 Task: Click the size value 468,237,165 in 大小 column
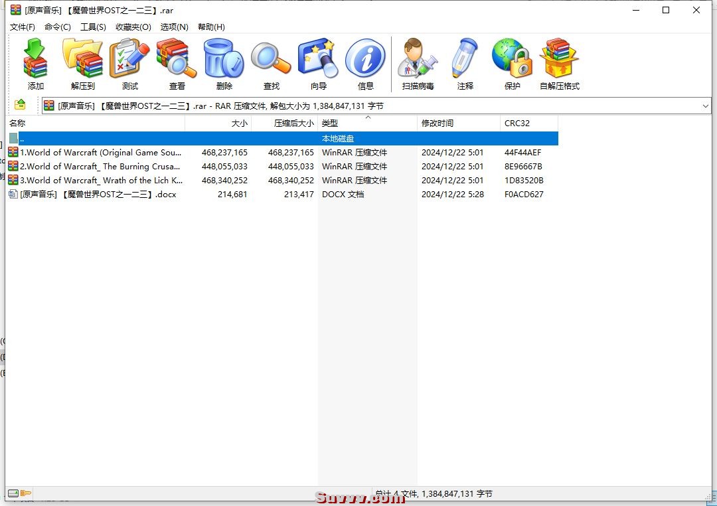(x=224, y=152)
